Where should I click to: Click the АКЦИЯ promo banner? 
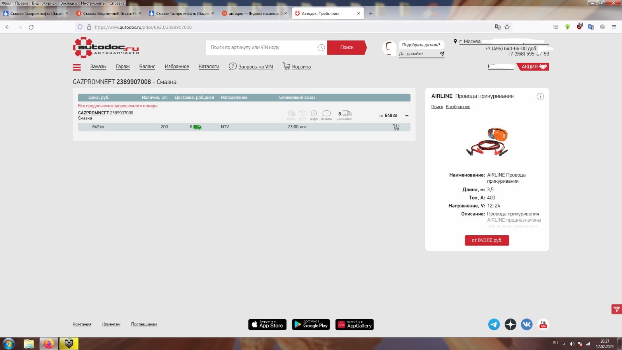(x=533, y=67)
